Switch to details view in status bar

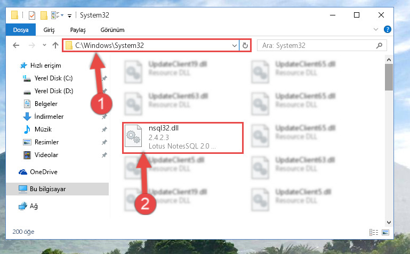[x=374, y=232]
